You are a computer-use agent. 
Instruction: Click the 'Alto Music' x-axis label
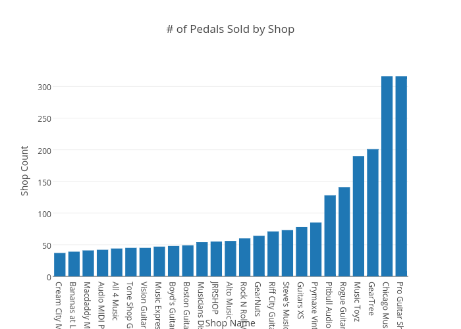tap(230, 301)
